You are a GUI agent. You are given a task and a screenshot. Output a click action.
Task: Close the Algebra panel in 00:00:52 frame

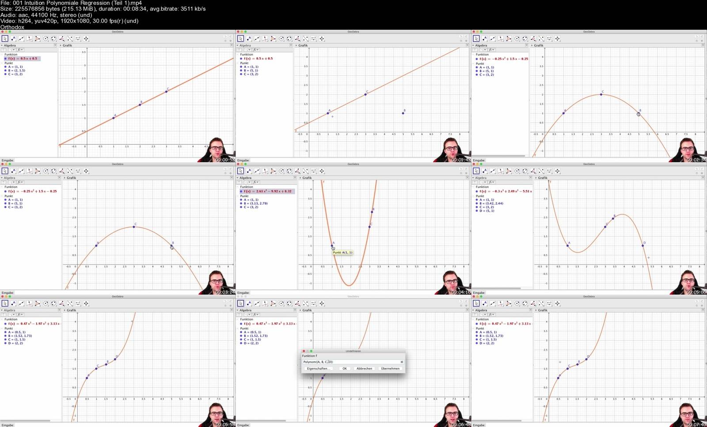pos(55,45)
